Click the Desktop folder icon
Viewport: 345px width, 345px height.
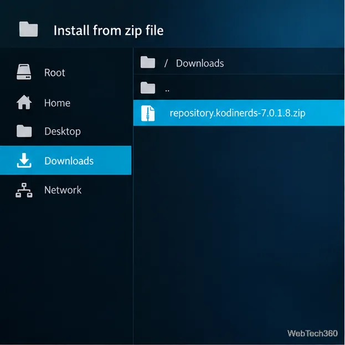coord(24,131)
